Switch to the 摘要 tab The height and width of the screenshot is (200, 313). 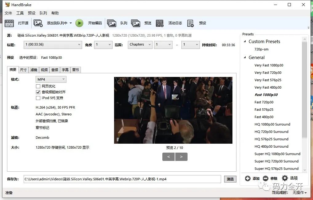point(13,70)
